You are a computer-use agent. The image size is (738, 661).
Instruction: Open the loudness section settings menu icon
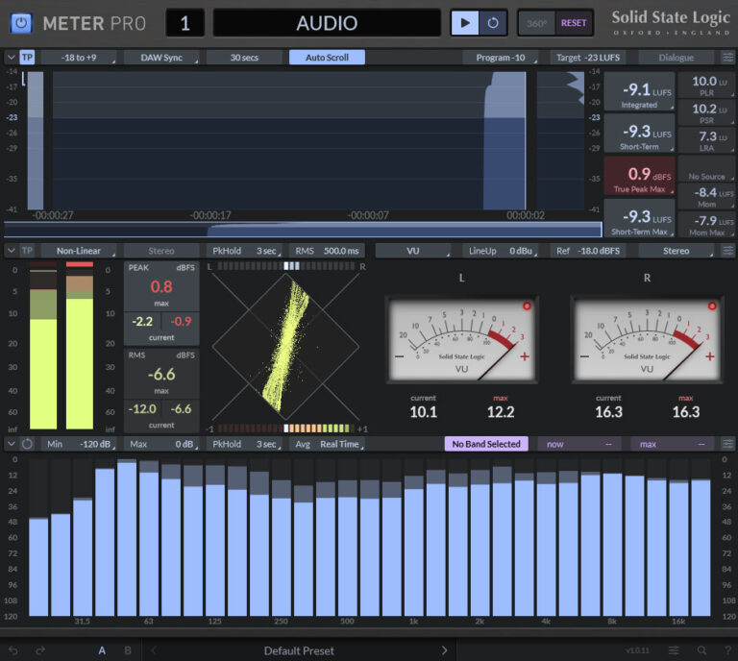point(727,58)
